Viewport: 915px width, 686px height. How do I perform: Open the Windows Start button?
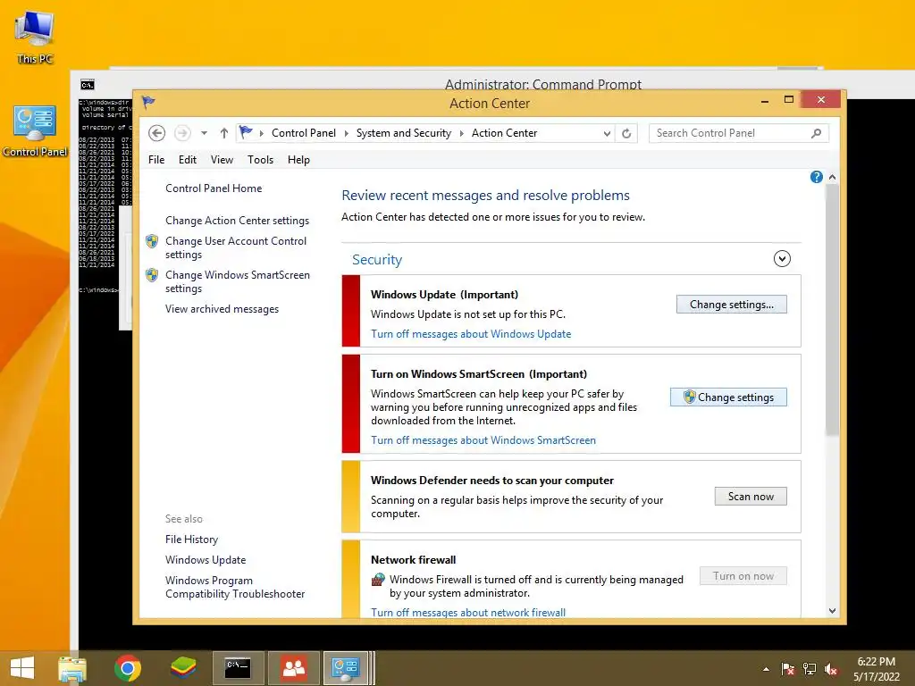pyautogui.click(x=22, y=668)
